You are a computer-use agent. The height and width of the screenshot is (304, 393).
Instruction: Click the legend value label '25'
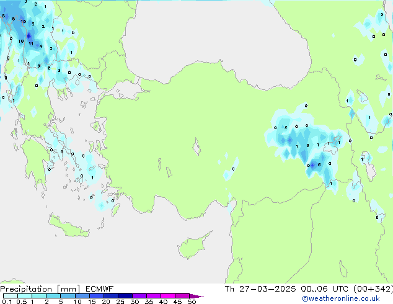click(x=120, y=302)
